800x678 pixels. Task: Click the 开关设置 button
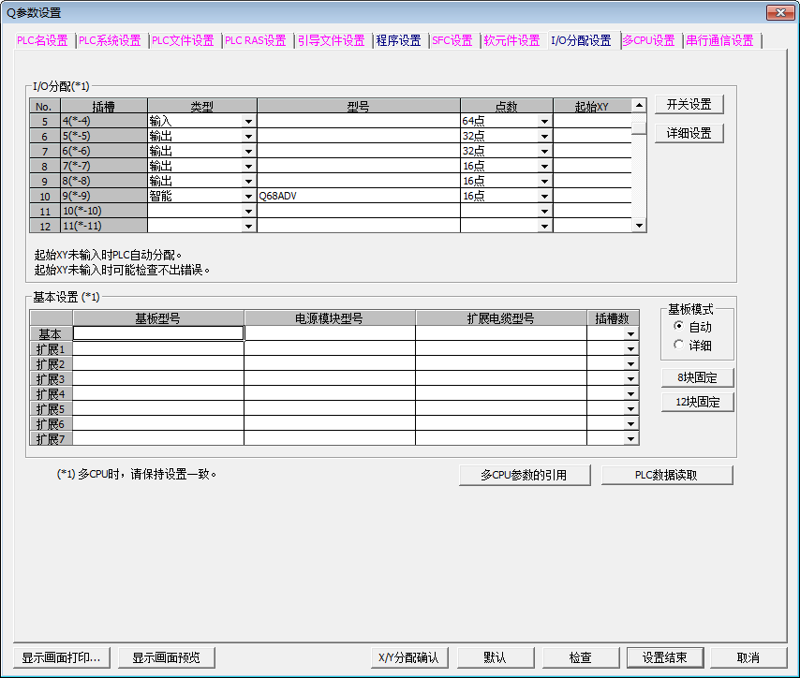coord(689,104)
